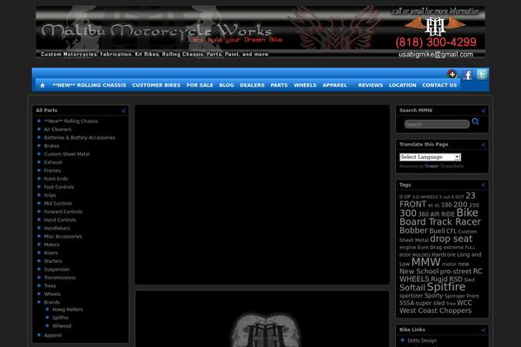Click the skull logo image in content area
The height and width of the screenshot is (347, 521).
265,331
